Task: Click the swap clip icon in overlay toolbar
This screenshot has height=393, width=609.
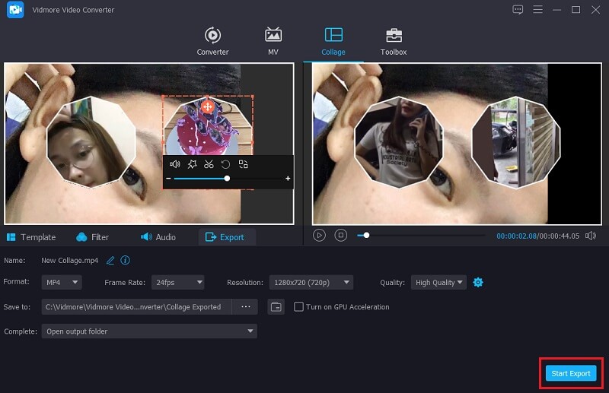Action: click(x=243, y=164)
